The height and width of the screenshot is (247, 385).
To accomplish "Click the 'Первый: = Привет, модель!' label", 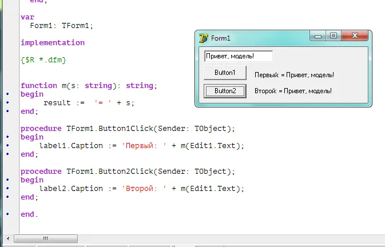I will coord(293,75).
